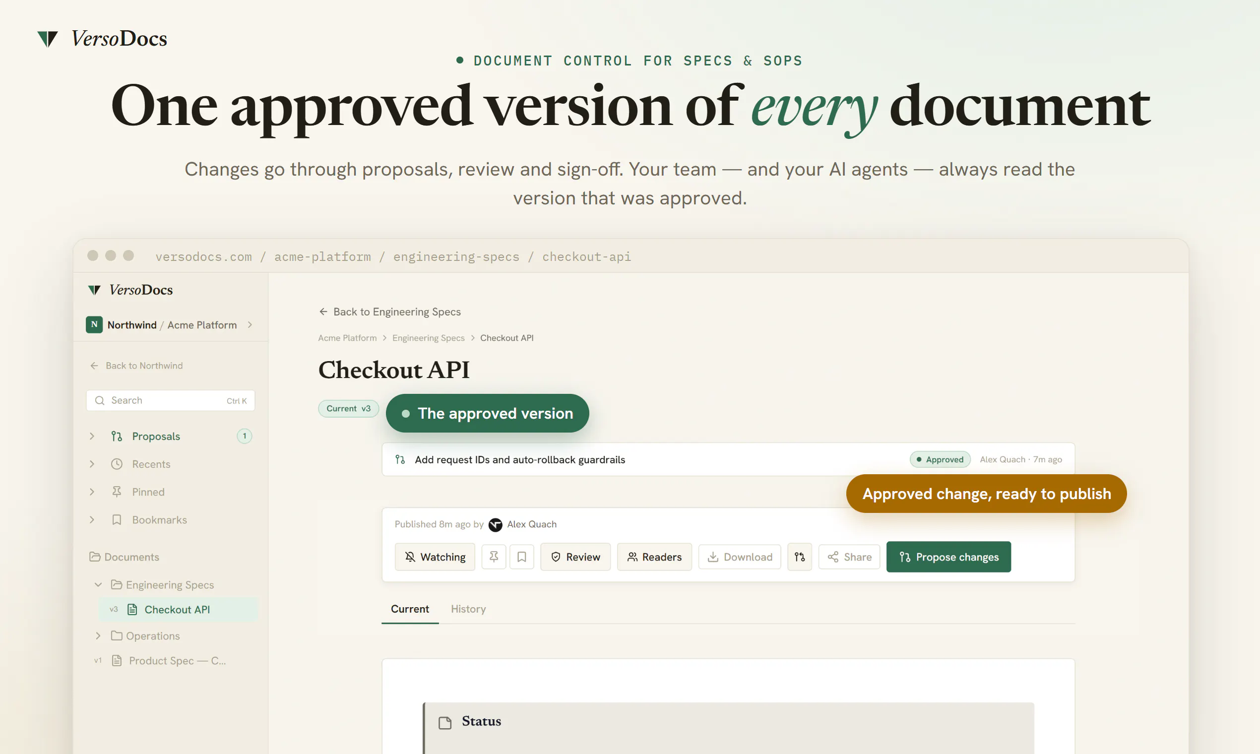
Task: Open the Review button
Action: click(575, 557)
